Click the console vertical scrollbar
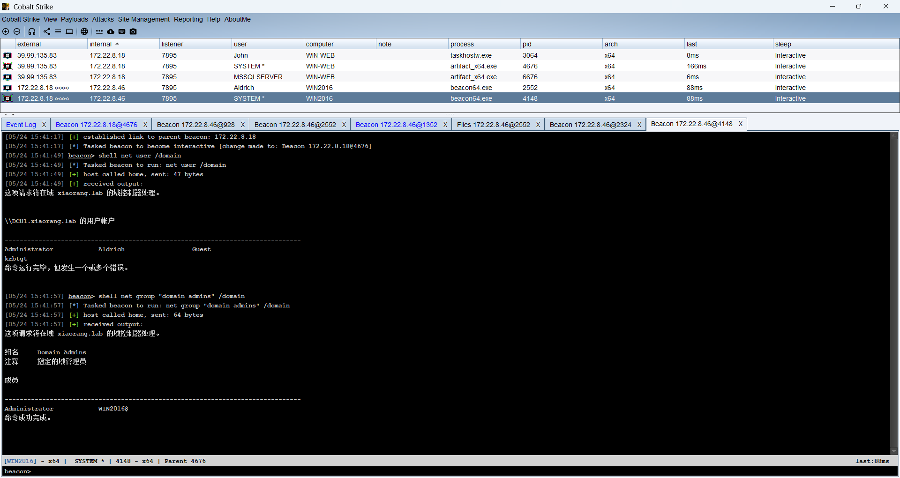Screen dimensions: 900x478 pos(894,293)
